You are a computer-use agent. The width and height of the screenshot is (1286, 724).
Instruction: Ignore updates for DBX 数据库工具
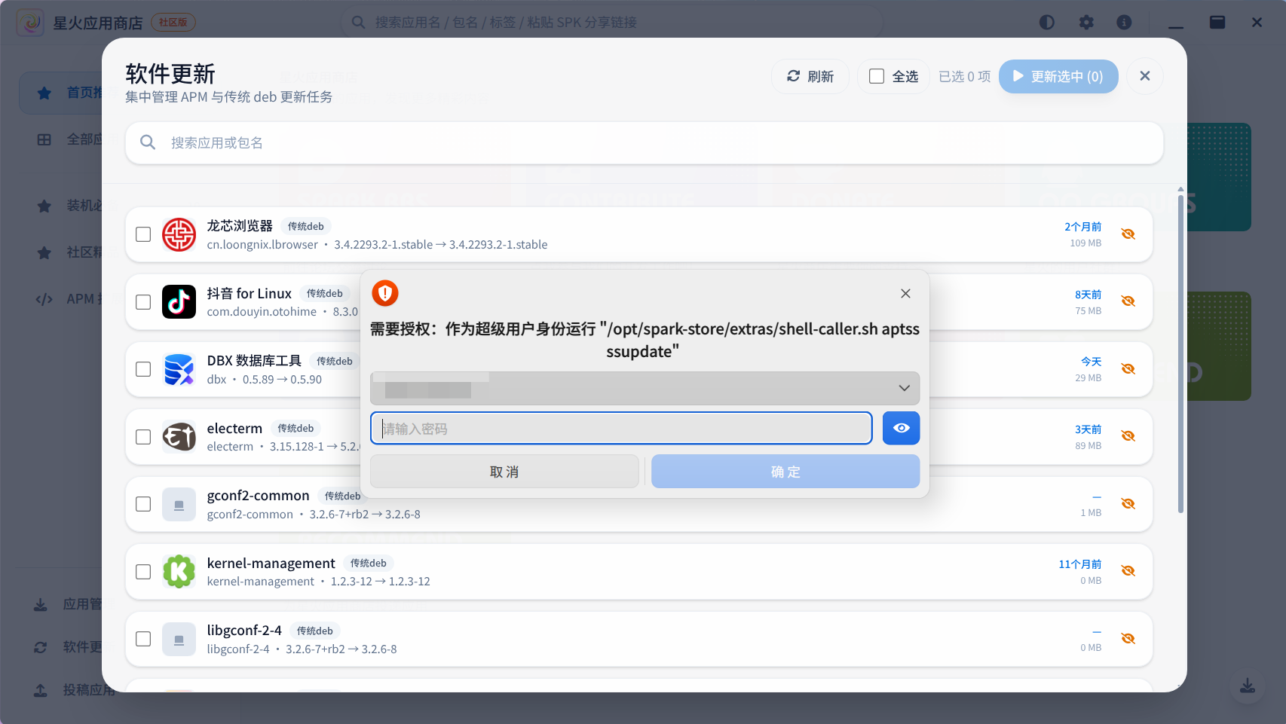click(x=1128, y=369)
